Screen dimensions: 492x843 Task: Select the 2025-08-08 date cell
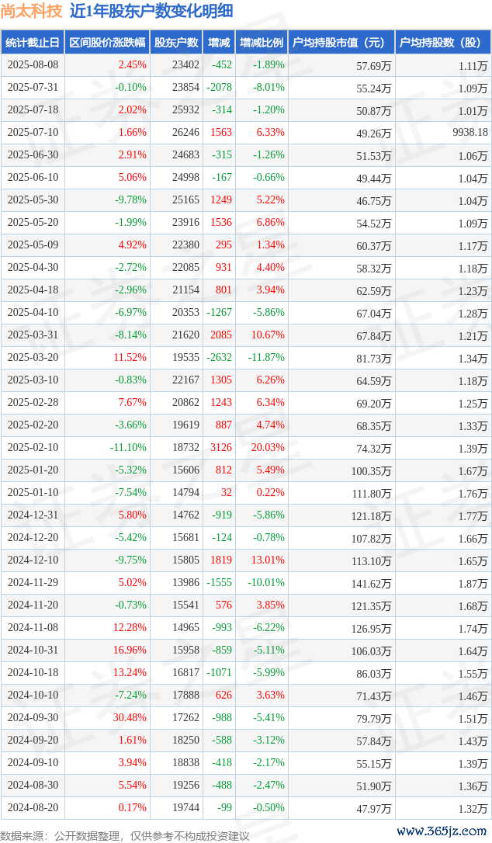pyautogui.click(x=33, y=65)
